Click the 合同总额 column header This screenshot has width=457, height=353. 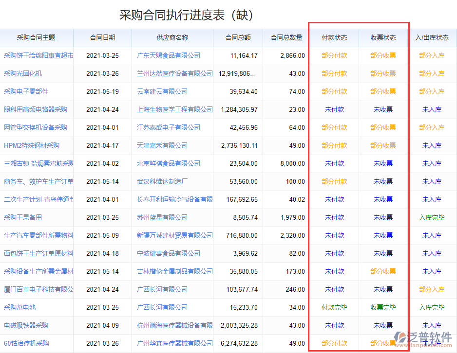click(237, 38)
